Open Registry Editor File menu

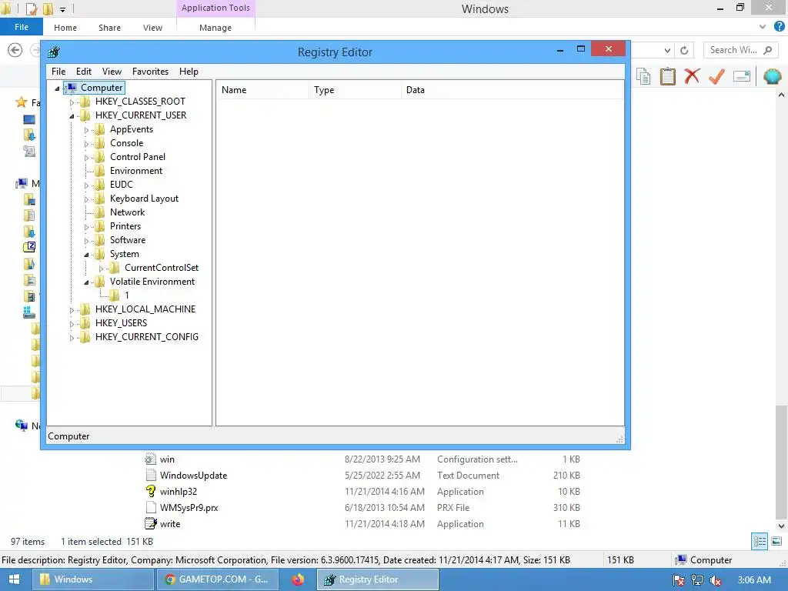pyautogui.click(x=58, y=72)
